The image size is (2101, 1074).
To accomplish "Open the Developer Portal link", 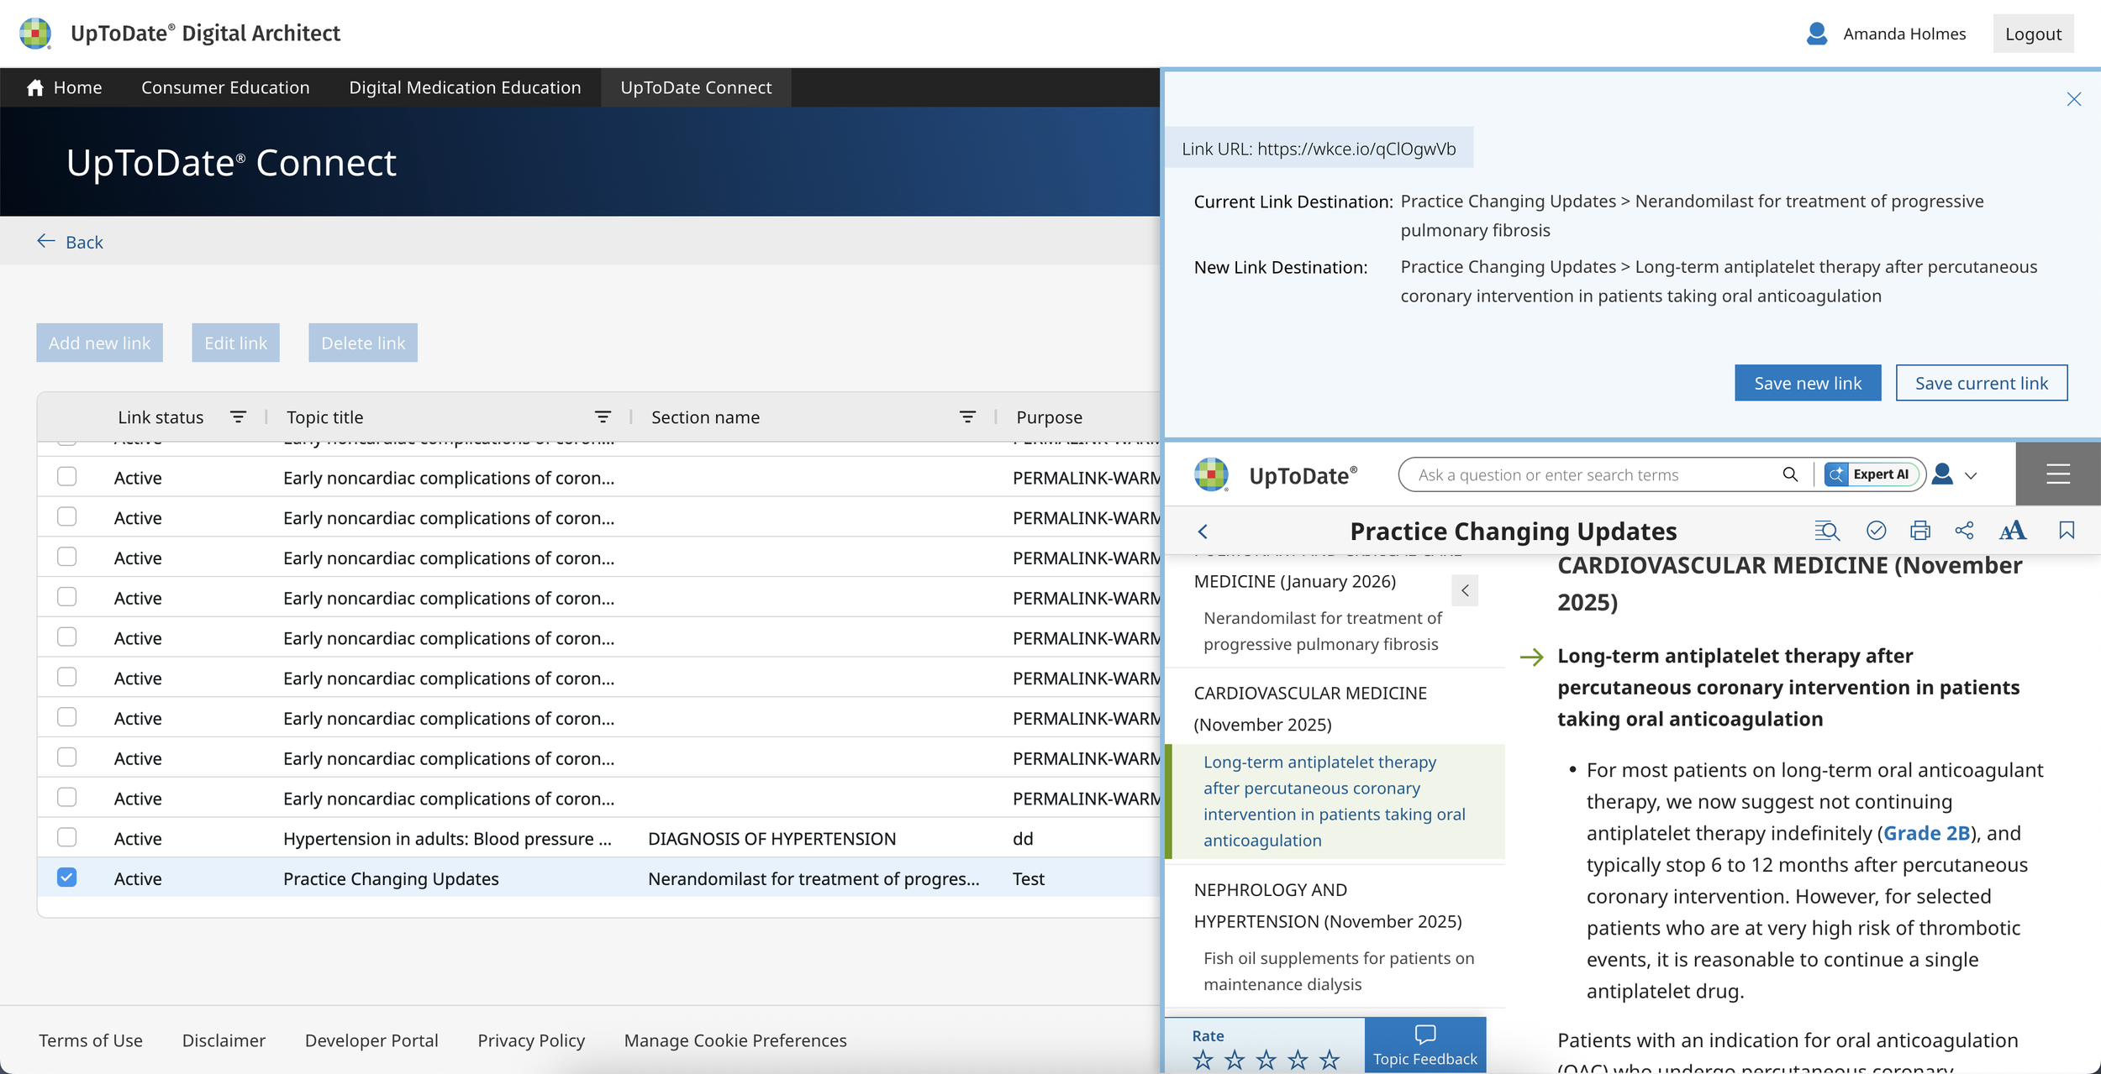I will click(371, 1040).
